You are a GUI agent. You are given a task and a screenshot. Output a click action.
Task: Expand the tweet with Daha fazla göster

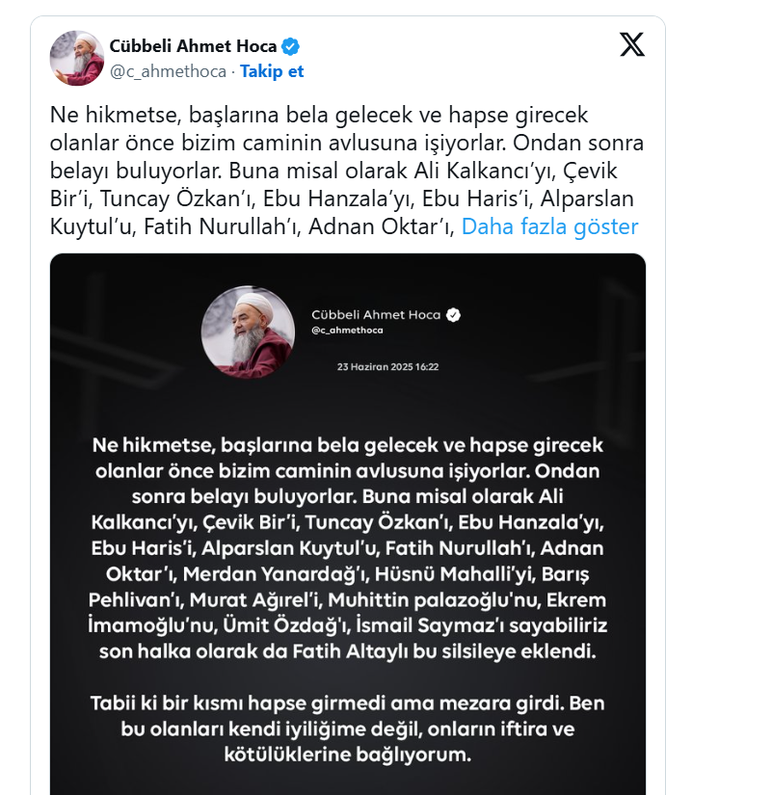pyautogui.click(x=549, y=226)
